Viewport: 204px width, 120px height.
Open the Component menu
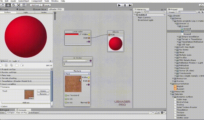[x=37, y=1]
